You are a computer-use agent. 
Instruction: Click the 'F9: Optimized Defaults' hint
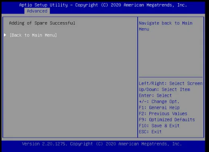167,119
